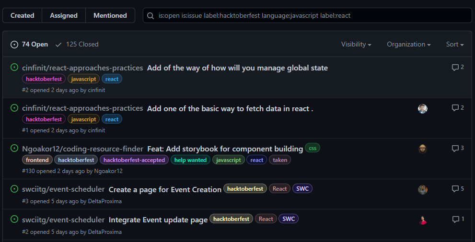The image size is (475, 242).
Task: Open comments on the storybook issue
Action: (x=458, y=148)
